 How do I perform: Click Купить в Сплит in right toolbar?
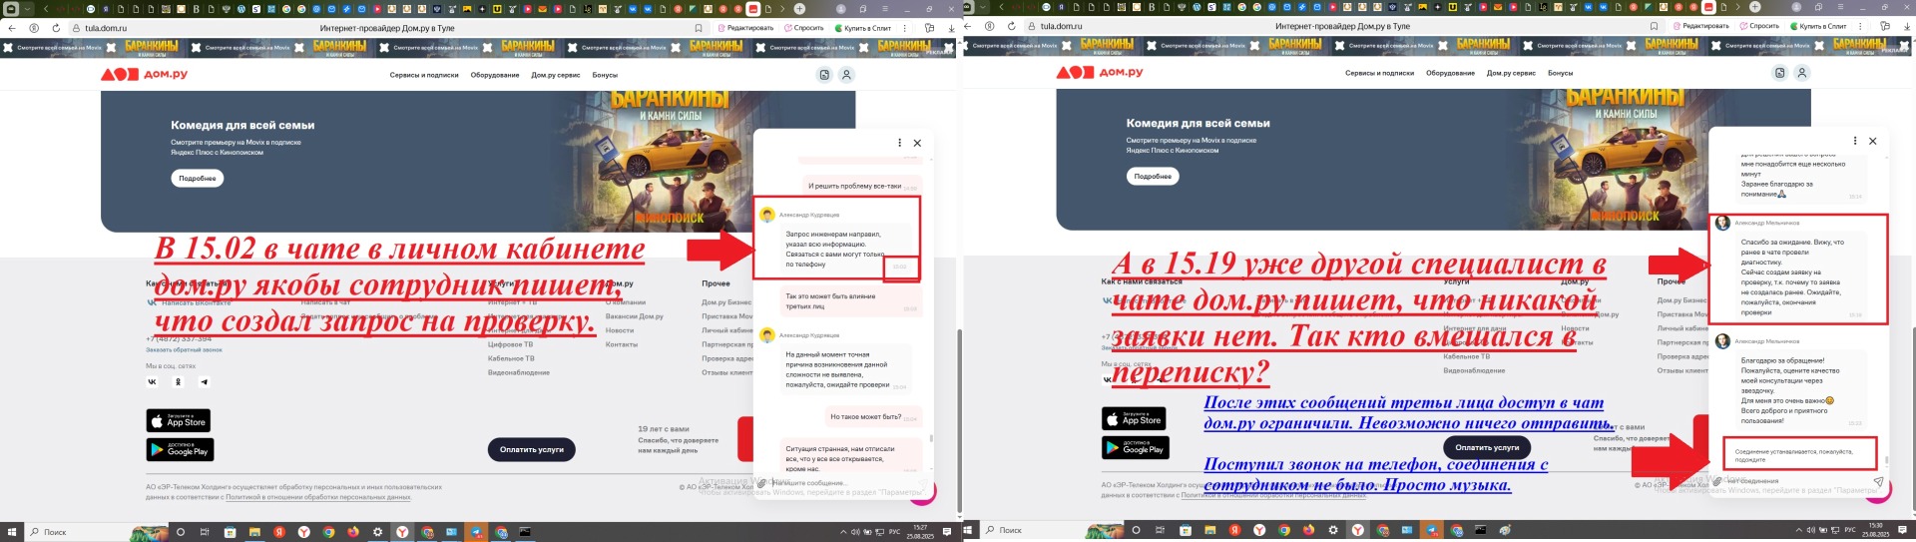[x=1819, y=26]
